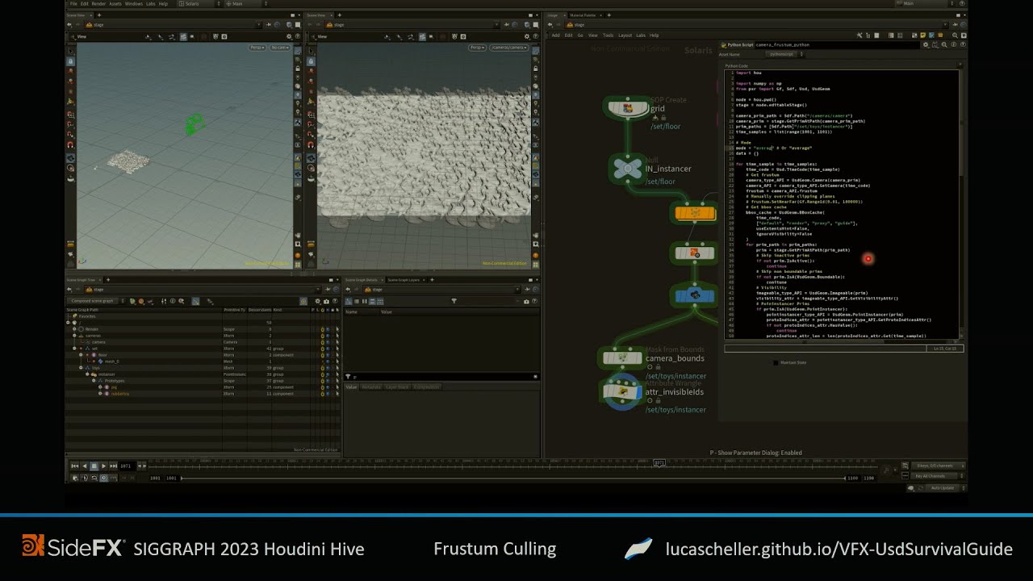Select the grid SOP Create node
1033x581 pixels.
coord(628,107)
